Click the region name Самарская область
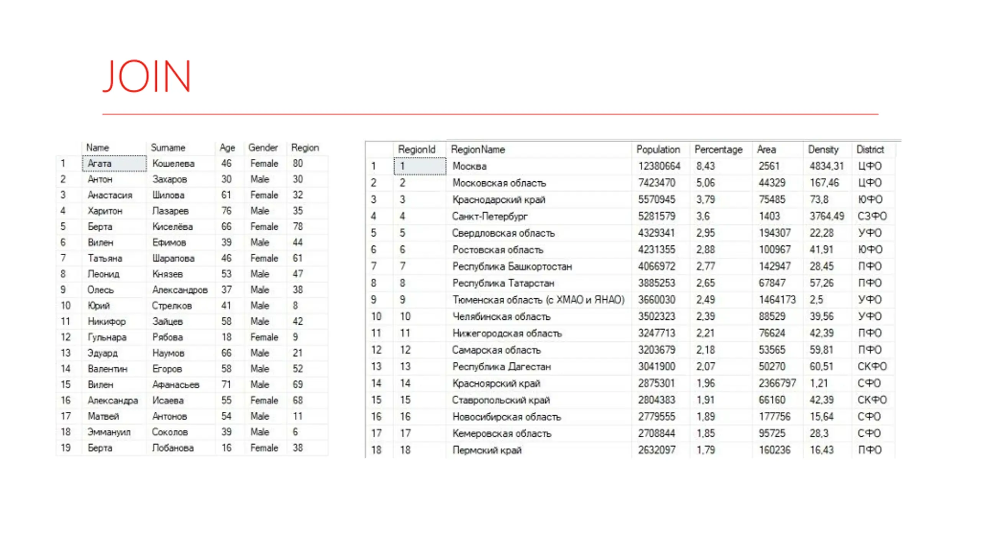This screenshot has height=552, width=981. (x=496, y=350)
